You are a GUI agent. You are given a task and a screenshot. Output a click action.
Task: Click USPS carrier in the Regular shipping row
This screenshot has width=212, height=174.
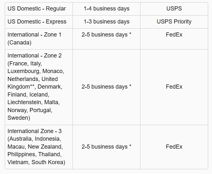click(174, 9)
